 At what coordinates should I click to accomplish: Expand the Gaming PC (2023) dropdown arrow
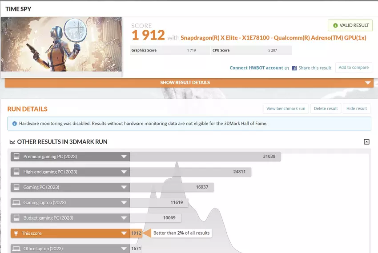click(x=124, y=187)
